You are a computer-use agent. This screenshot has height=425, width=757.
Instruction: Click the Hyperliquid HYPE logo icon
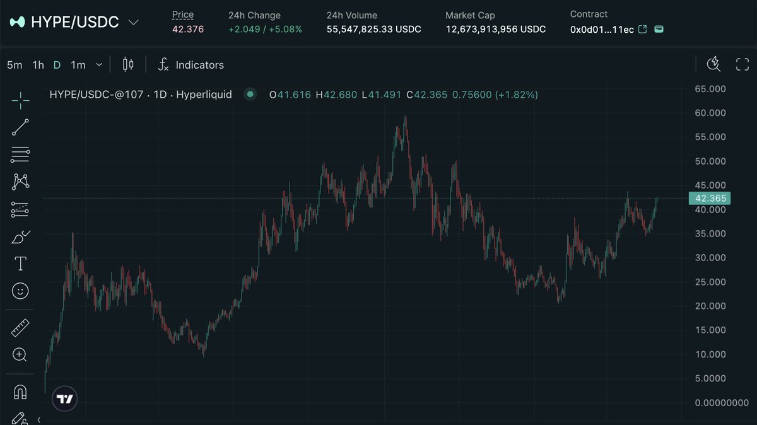coord(17,22)
